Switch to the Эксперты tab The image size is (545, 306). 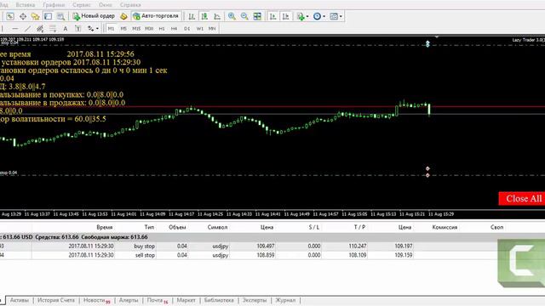point(255,300)
